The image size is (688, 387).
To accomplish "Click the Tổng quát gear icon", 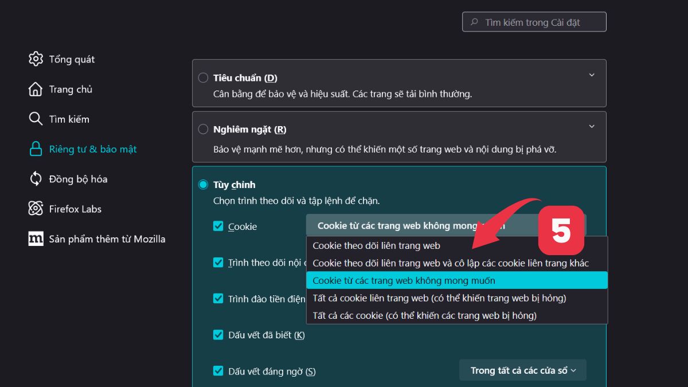I will [36, 58].
